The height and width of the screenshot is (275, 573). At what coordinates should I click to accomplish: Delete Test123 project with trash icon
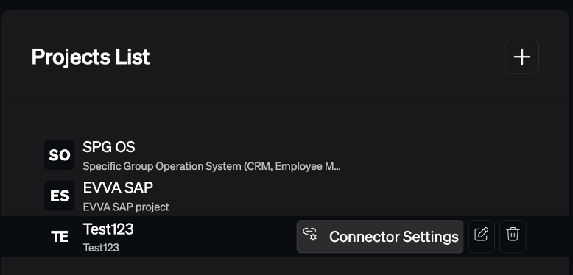point(513,236)
